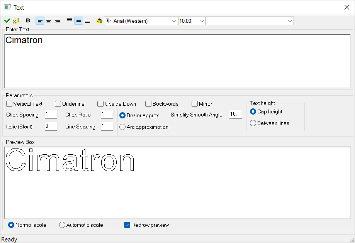Select Bezier approx. radio button
355x243 pixels.
[122, 115]
